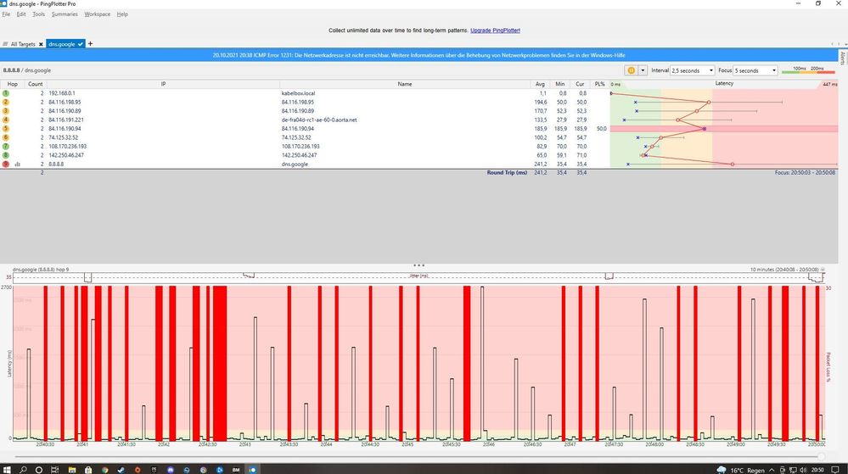
Task: Open the Help menu
Action: click(x=122, y=14)
